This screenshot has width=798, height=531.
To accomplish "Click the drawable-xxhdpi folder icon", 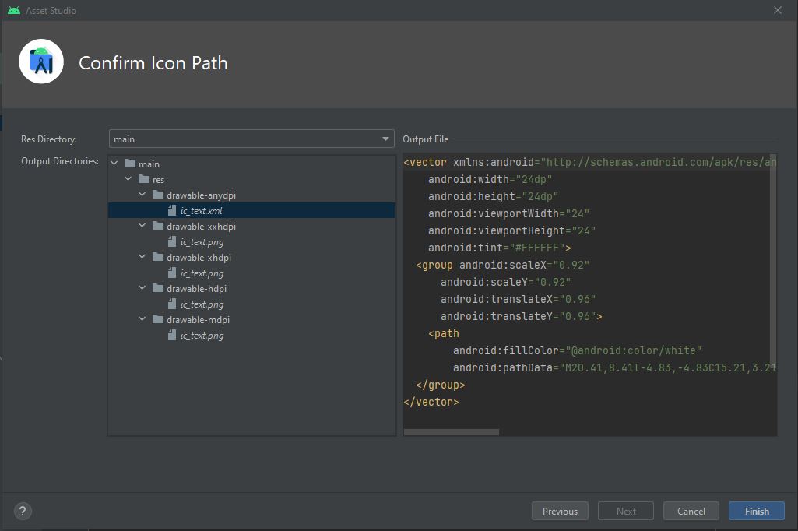I will click(x=158, y=226).
